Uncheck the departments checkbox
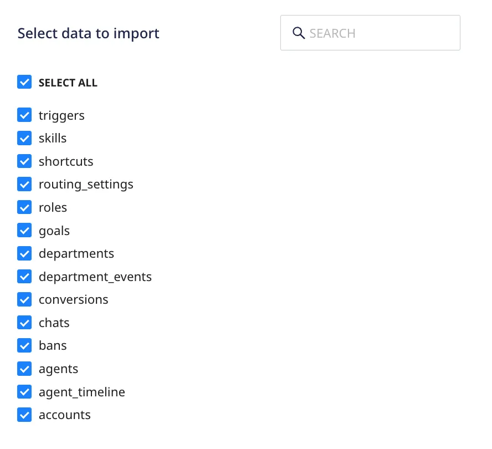 point(24,253)
